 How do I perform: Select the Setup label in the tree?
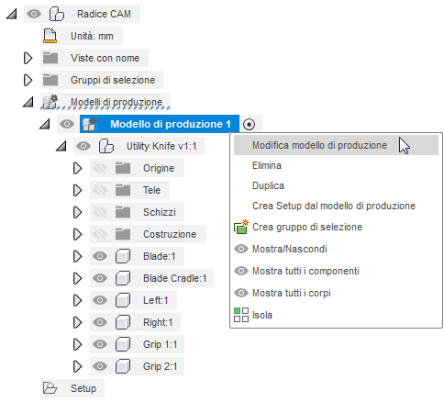click(83, 388)
